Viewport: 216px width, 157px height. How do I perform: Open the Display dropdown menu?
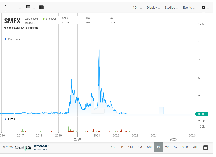154,8
